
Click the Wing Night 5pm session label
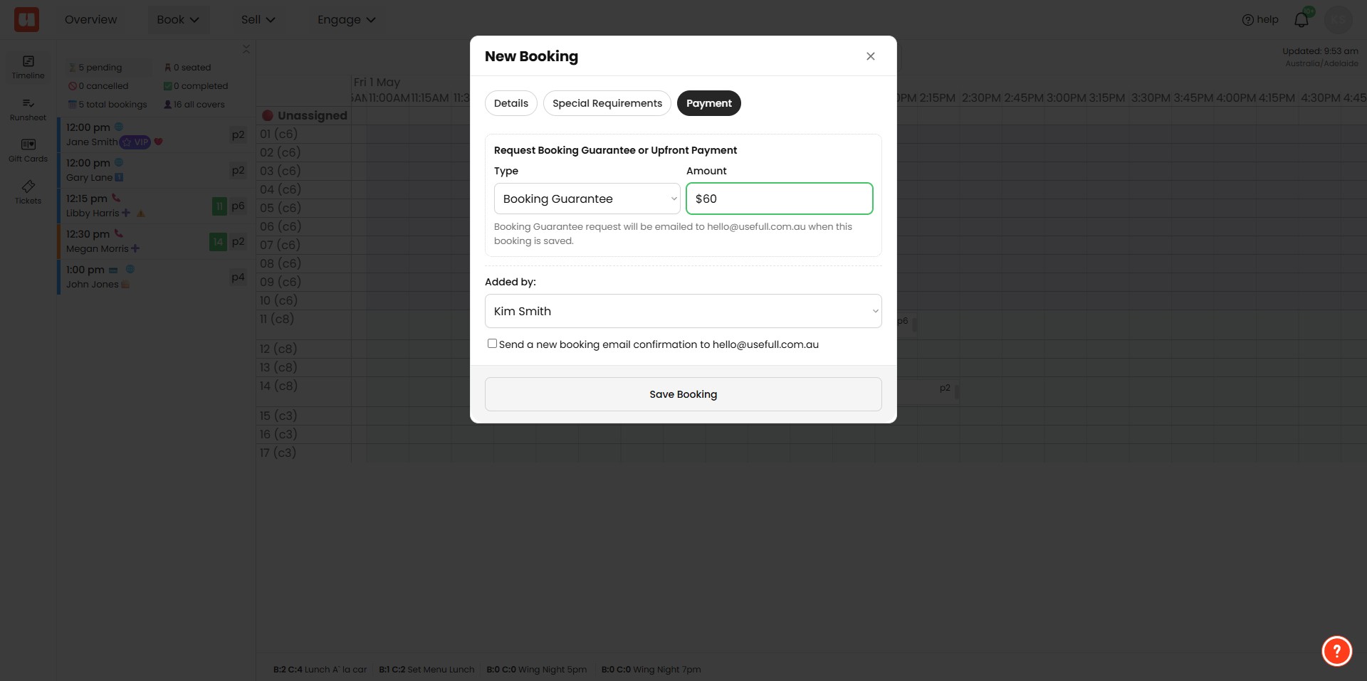pyautogui.click(x=537, y=670)
